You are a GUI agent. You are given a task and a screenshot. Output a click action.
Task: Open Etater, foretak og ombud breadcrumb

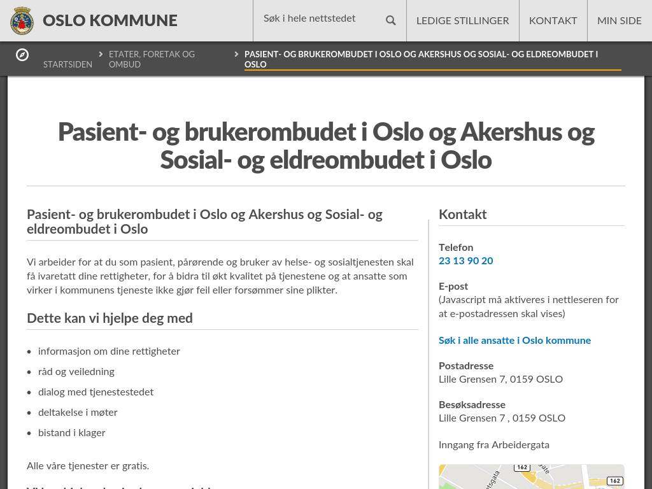coord(152,59)
